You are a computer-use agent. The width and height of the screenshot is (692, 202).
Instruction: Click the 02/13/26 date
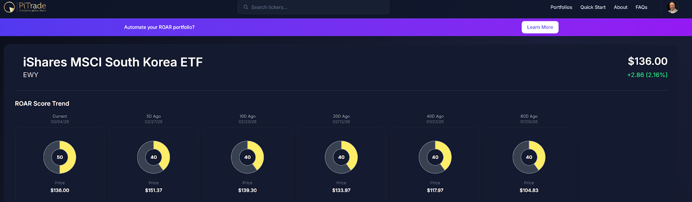pos(341,122)
